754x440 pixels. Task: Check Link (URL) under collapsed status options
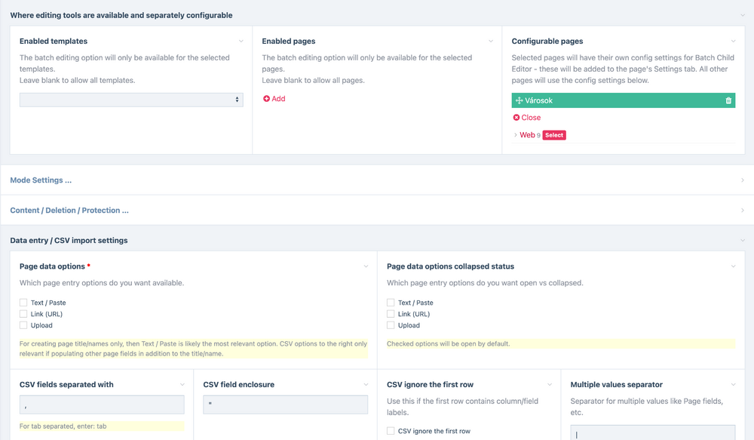(391, 314)
